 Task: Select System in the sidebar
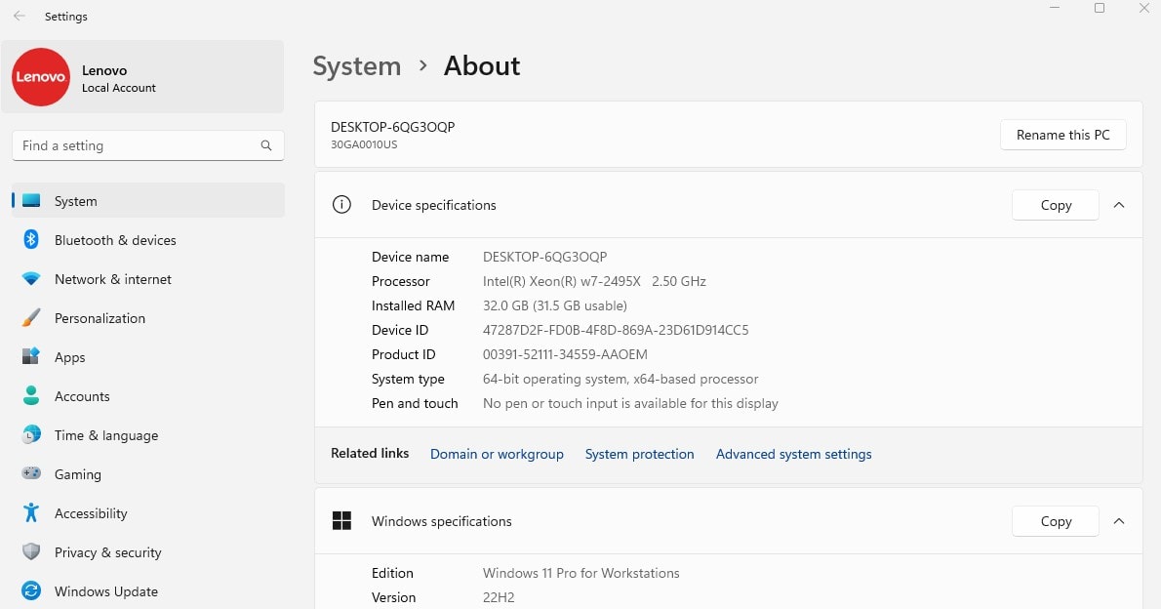(x=76, y=201)
